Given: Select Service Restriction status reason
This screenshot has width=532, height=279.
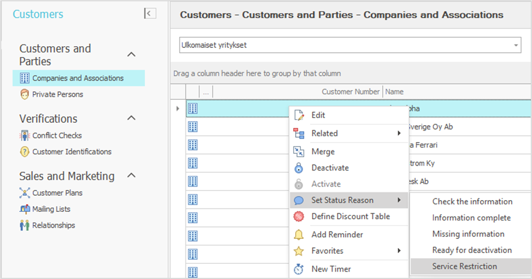Looking at the screenshot, I should 464,267.
